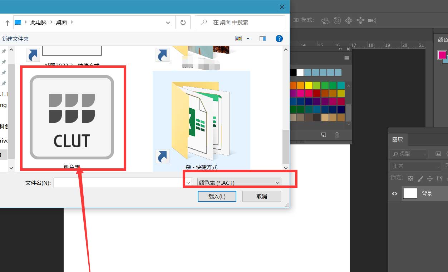Open help in the file dialog
The height and width of the screenshot is (272, 448).
click(x=279, y=39)
